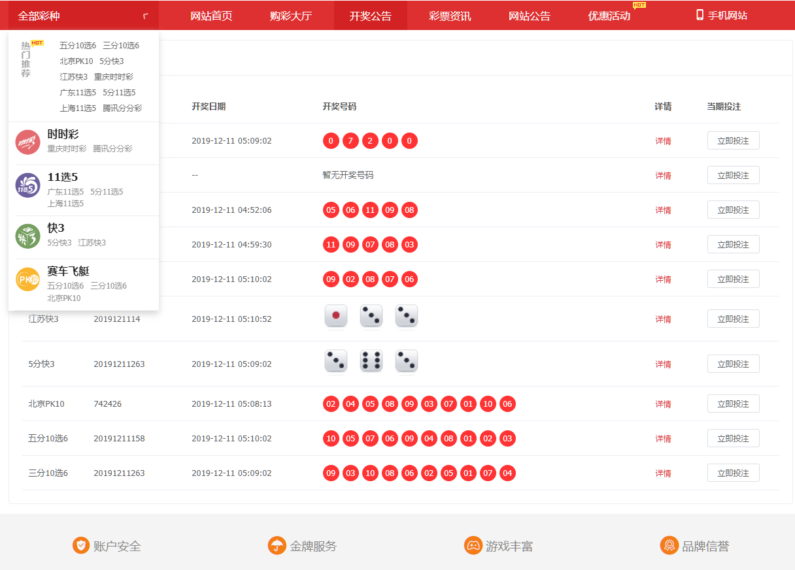
Task: Click the 游戏丰富 smiley icon
Action: [473, 545]
